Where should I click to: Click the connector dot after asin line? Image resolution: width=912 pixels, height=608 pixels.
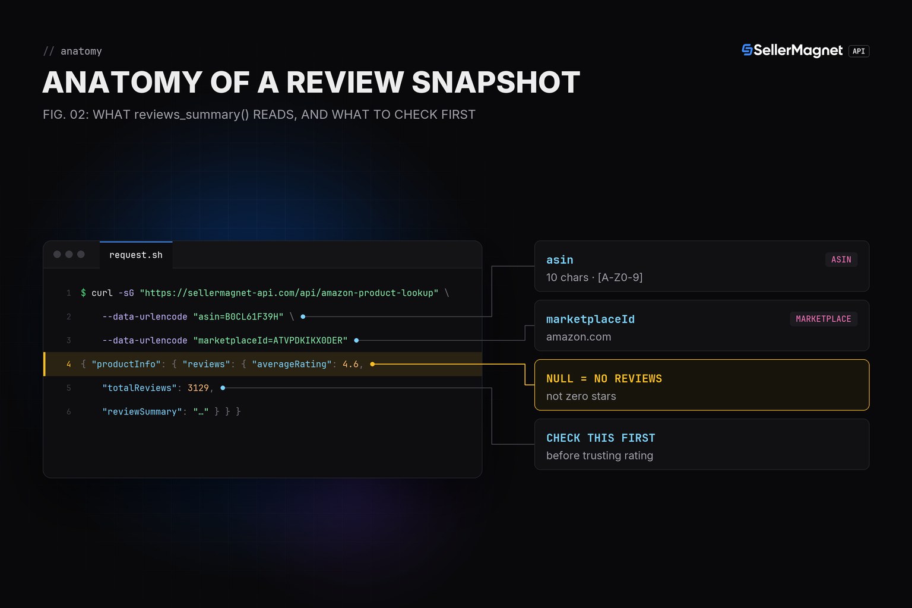pos(303,316)
